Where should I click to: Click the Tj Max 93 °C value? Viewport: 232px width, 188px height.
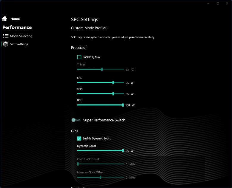click(130, 70)
